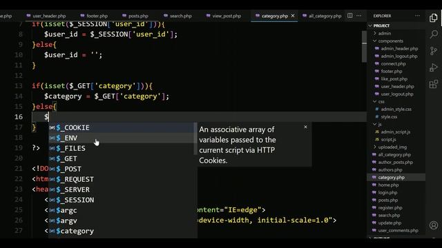The image size is (442, 248).
Task: Click the split editor icon
Action: 350,16
